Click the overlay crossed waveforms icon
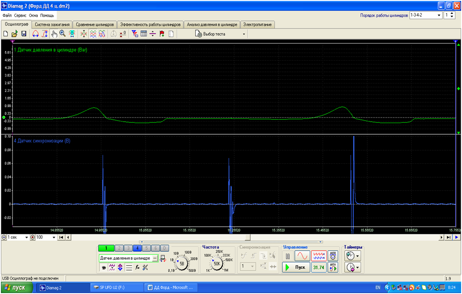The width and height of the screenshot is (462, 294). 84,34
